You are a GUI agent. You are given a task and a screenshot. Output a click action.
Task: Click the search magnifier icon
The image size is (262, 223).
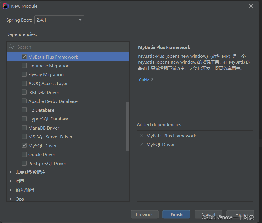click(x=11, y=47)
